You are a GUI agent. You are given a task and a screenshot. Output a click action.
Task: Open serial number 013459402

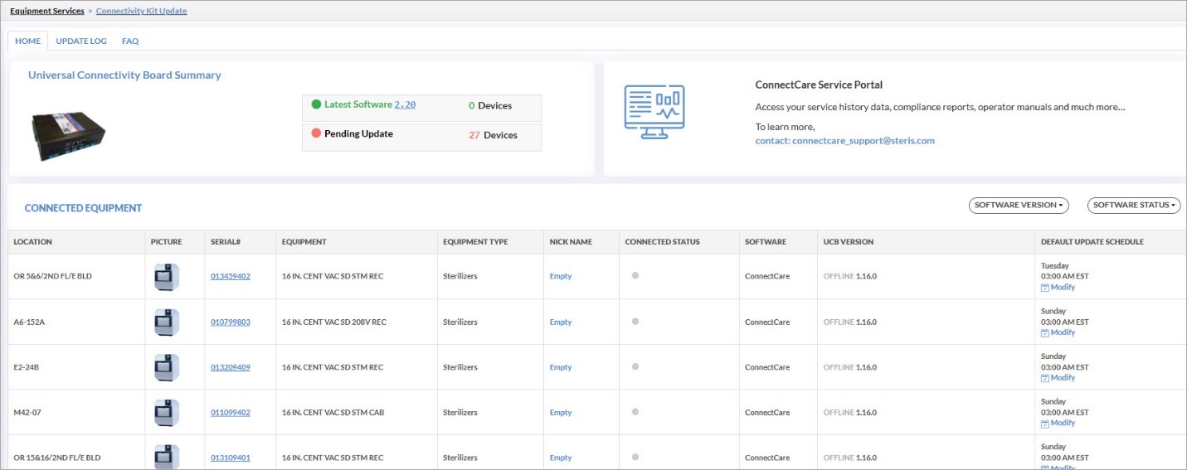pos(231,276)
